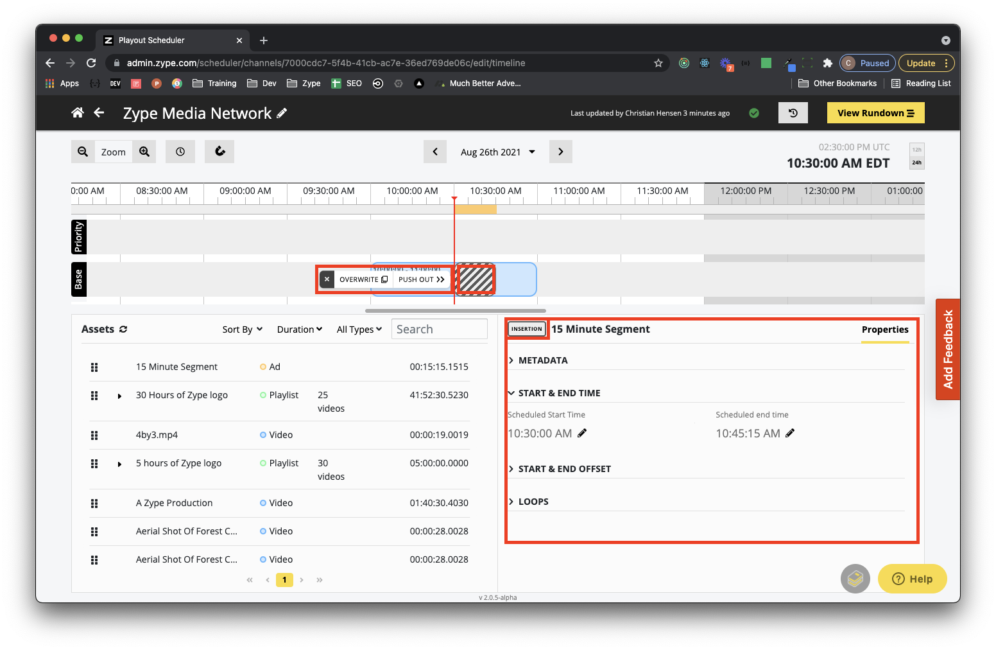Click the INSERTION badge label

[527, 329]
